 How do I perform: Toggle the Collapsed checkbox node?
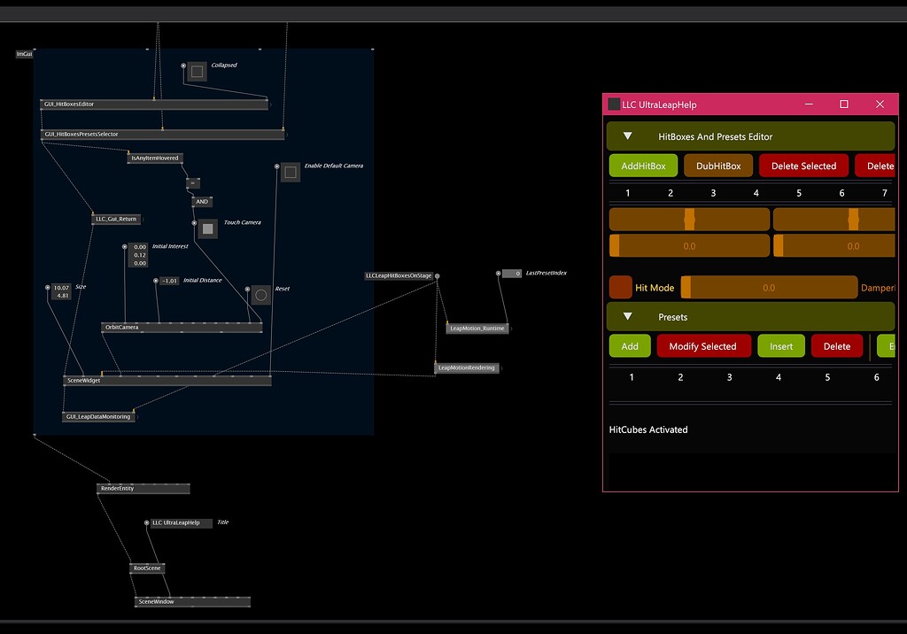[197, 72]
